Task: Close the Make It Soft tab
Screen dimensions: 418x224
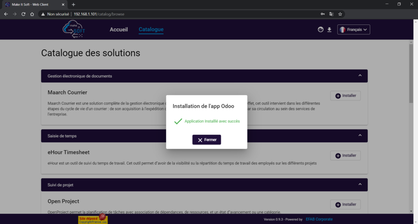Action: (x=63, y=4)
